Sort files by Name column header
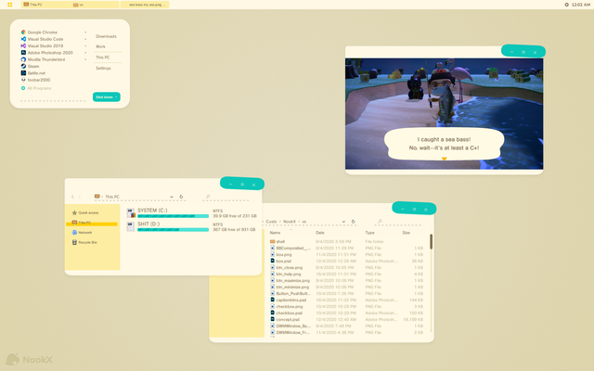Screen dimensions: 594x371 tap(275, 233)
